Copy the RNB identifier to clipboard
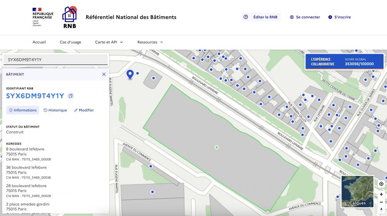 pos(70,96)
